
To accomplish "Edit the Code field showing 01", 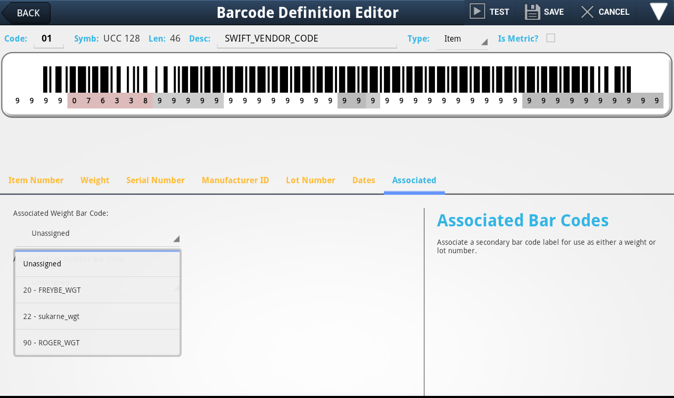I will click(48, 38).
